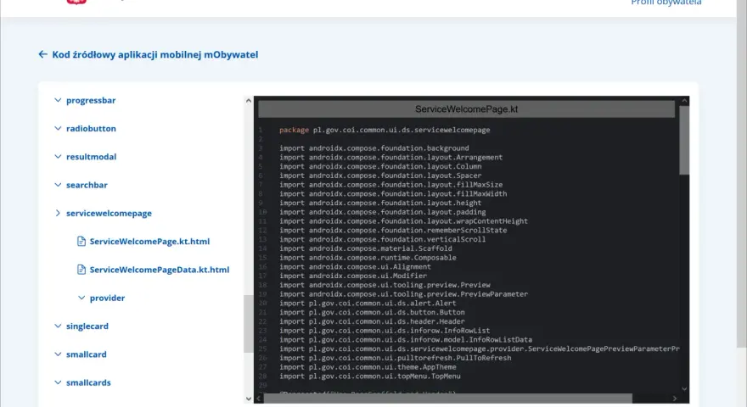Click the import ds.header.Header line

tap(372, 321)
